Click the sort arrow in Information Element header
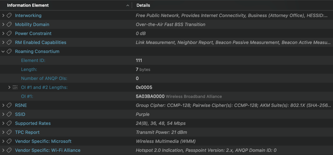The width and height of the screenshot is (333, 155). tap(127, 6)
